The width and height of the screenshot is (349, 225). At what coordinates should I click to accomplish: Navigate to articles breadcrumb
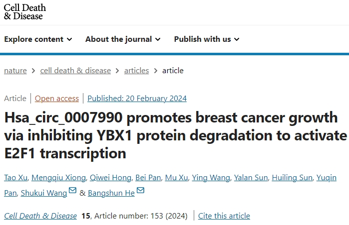[x=136, y=71]
